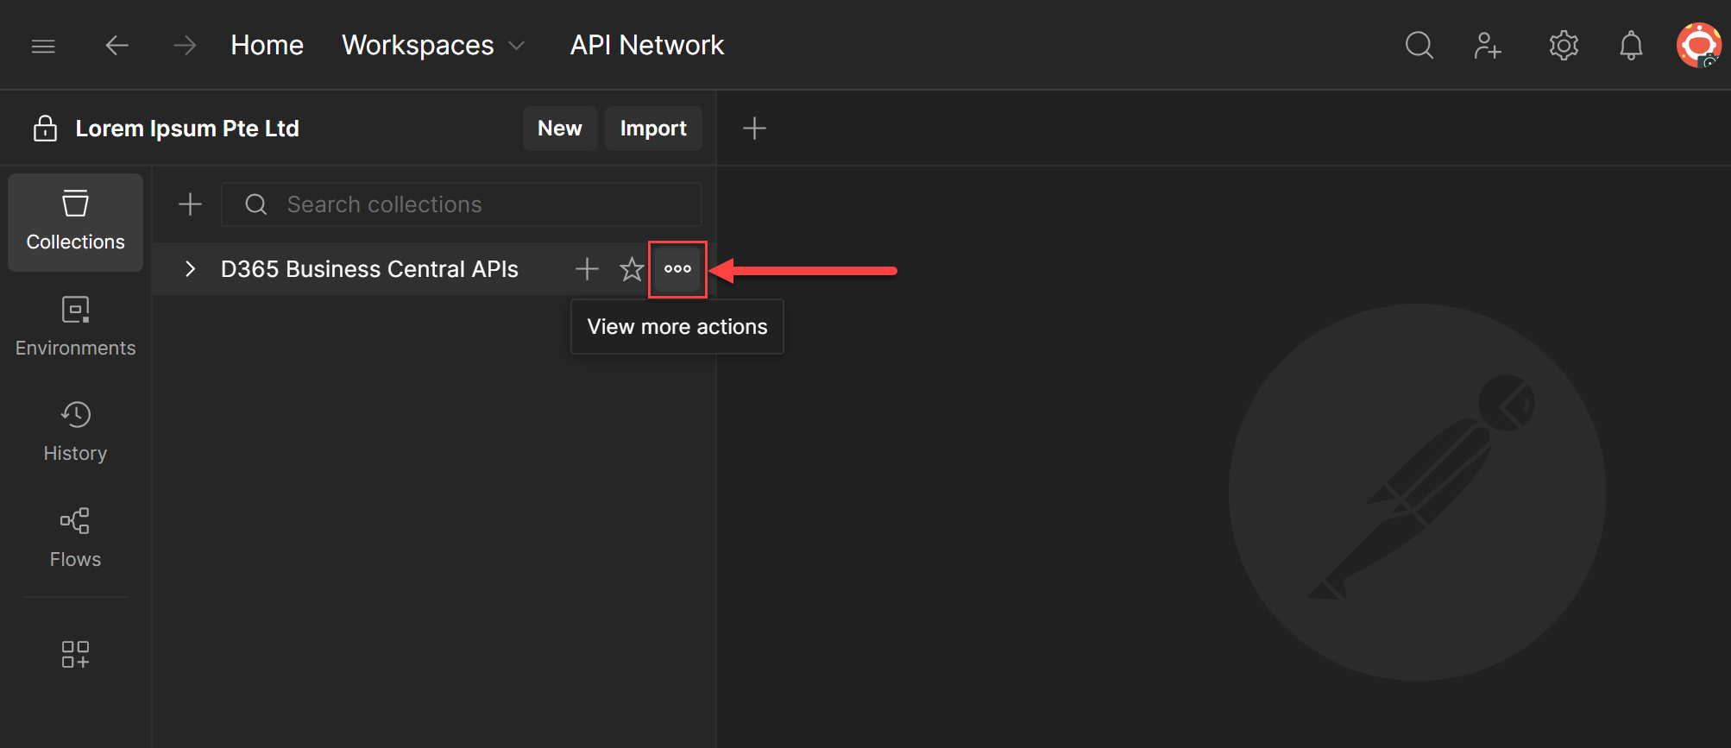Open settings gear icon
The image size is (1731, 748).
(1564, 45)
